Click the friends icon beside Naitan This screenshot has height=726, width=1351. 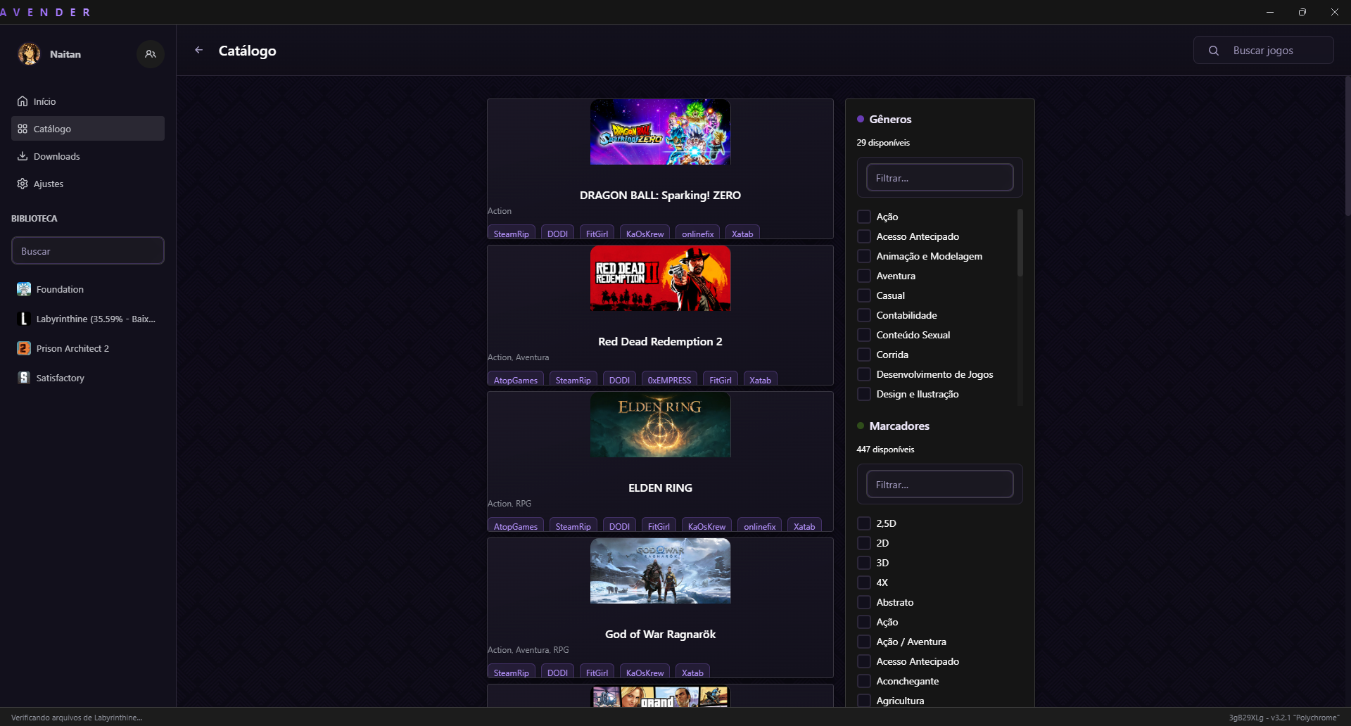pyautogui.click(x=150, y=54)
